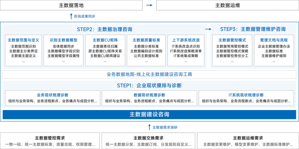Open the 主数据管控模式 card
This screenshot has height=149, width=299.
pyautogui.click(x=232, y=50)
